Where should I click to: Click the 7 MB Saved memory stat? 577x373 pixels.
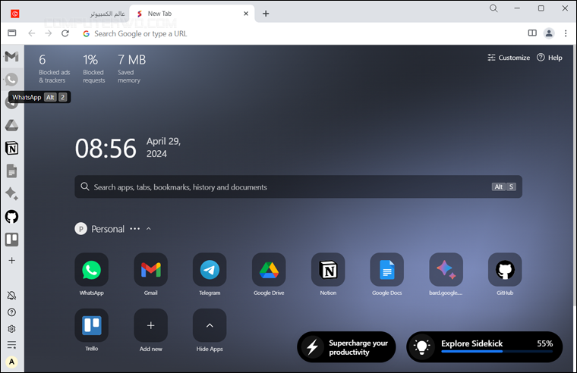tap(131, 68)
